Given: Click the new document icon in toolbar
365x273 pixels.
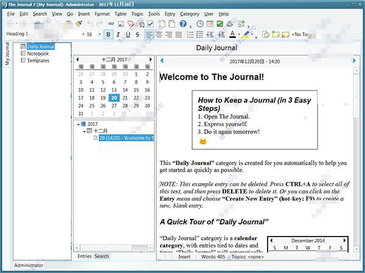Looking at the screenshot, I should [162, 24].
